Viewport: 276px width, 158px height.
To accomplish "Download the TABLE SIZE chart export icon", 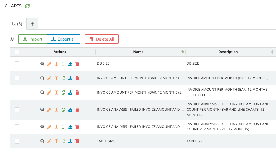I will (x=70, y=141).
